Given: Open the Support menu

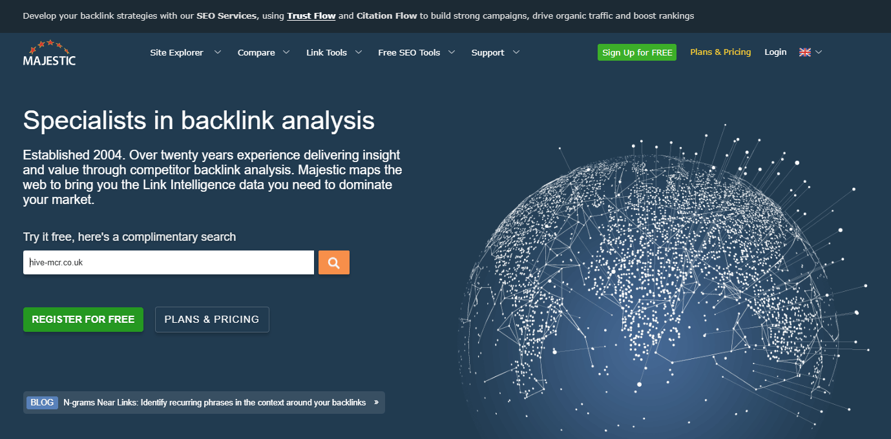Looking at the screenshot, I should click(x=488, y=52).
